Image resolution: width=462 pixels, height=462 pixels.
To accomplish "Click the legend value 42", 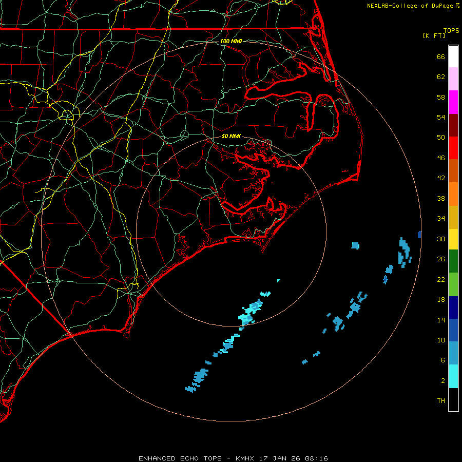I will (441, 178).
